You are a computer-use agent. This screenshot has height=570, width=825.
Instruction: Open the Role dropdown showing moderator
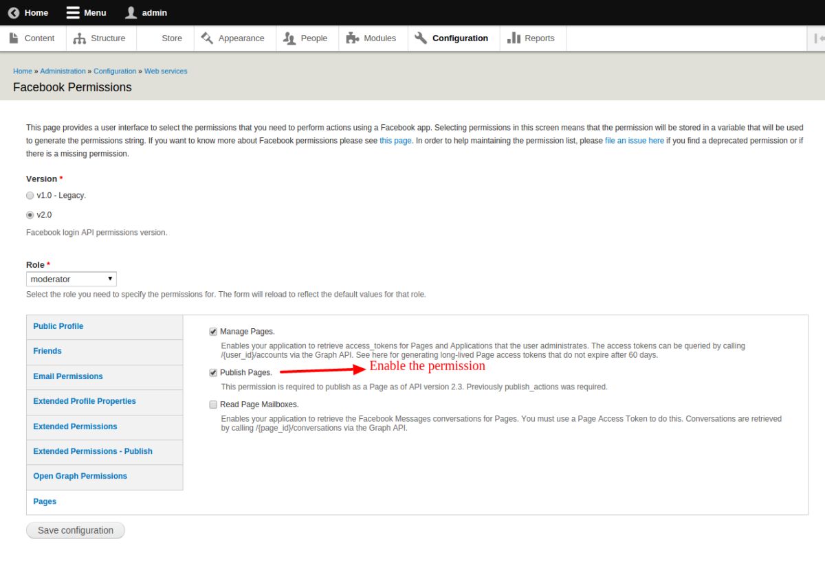tap(71, 279)
